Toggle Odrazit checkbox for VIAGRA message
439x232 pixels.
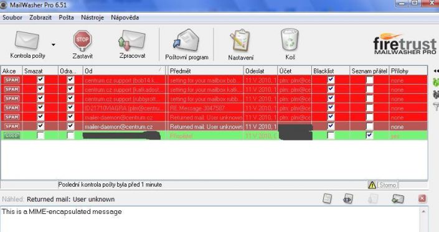(70, 108)
